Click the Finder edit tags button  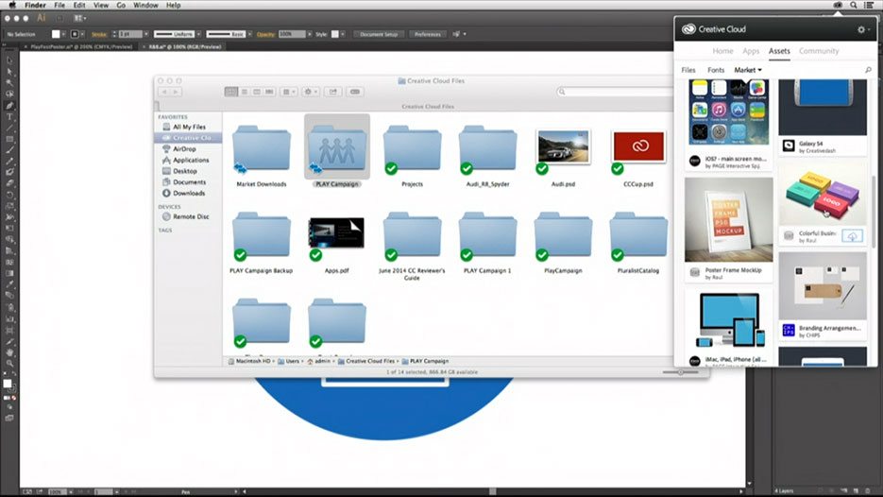point(355,92)
